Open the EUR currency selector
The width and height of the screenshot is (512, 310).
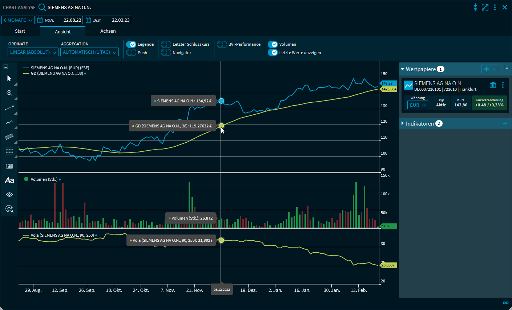click(418, 105)
